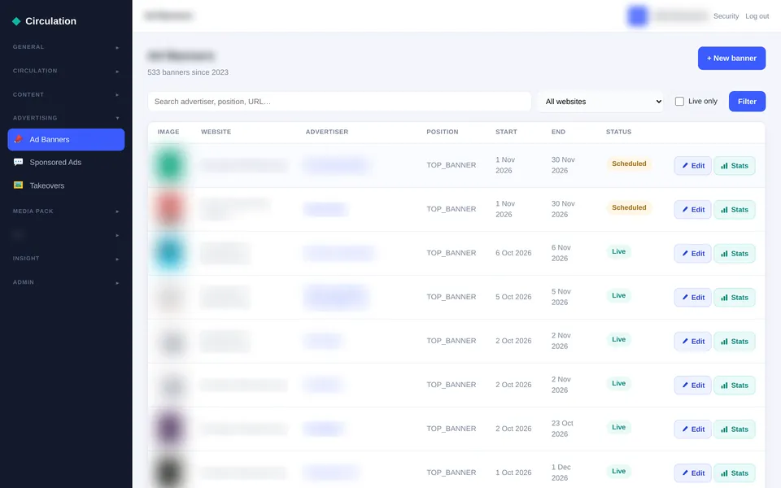Image resolution: width=781 pixels, height=488 pixels.
Task: Toggle the Live only checkbox
Action: (x=679, y=102)
